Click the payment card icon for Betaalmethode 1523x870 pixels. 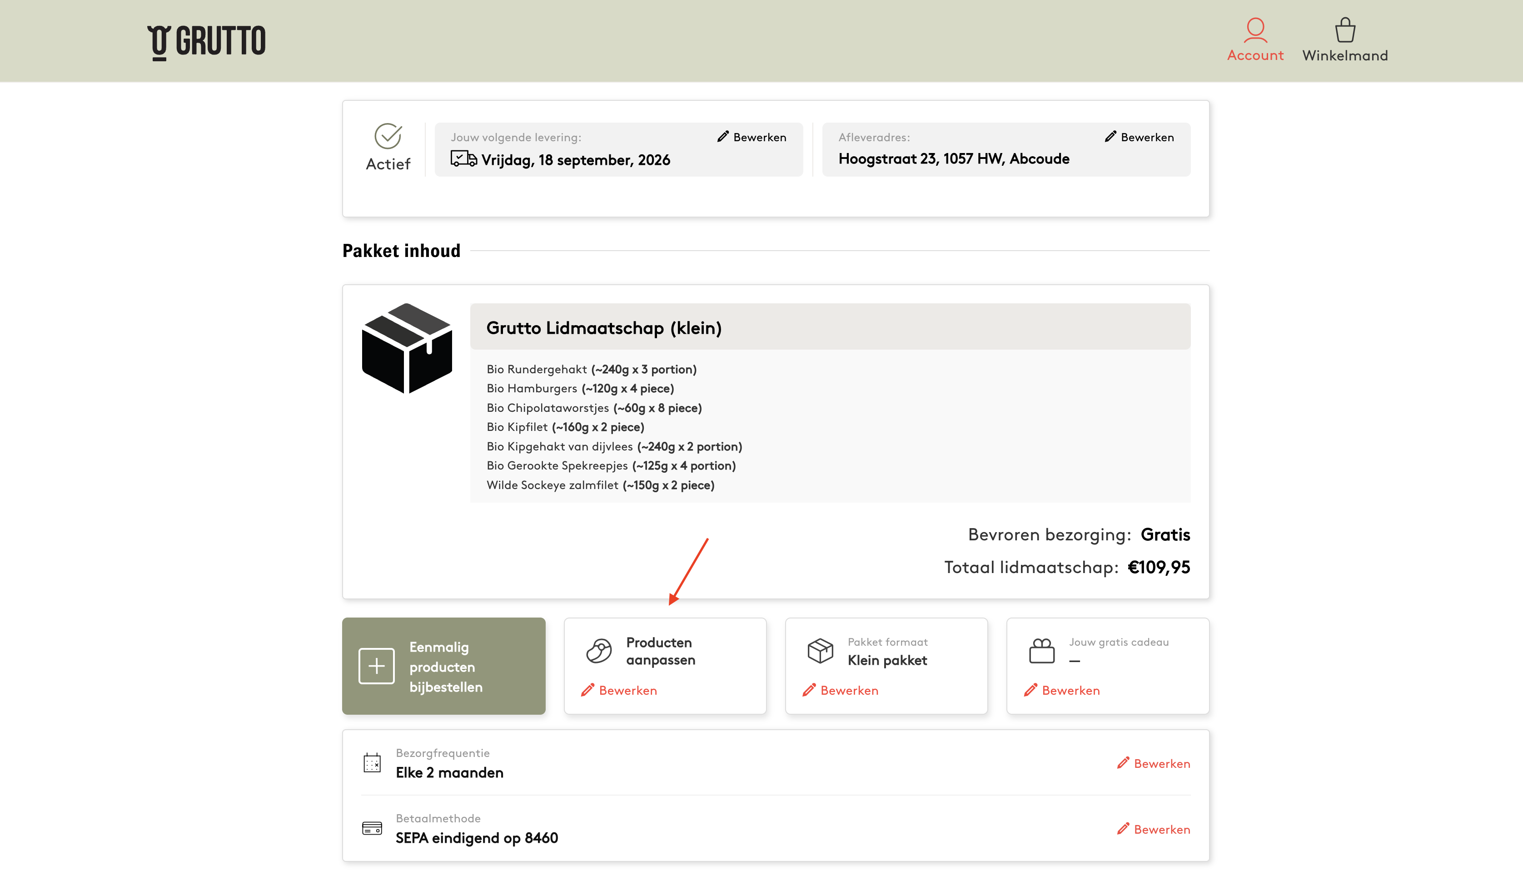coord(372,828)
